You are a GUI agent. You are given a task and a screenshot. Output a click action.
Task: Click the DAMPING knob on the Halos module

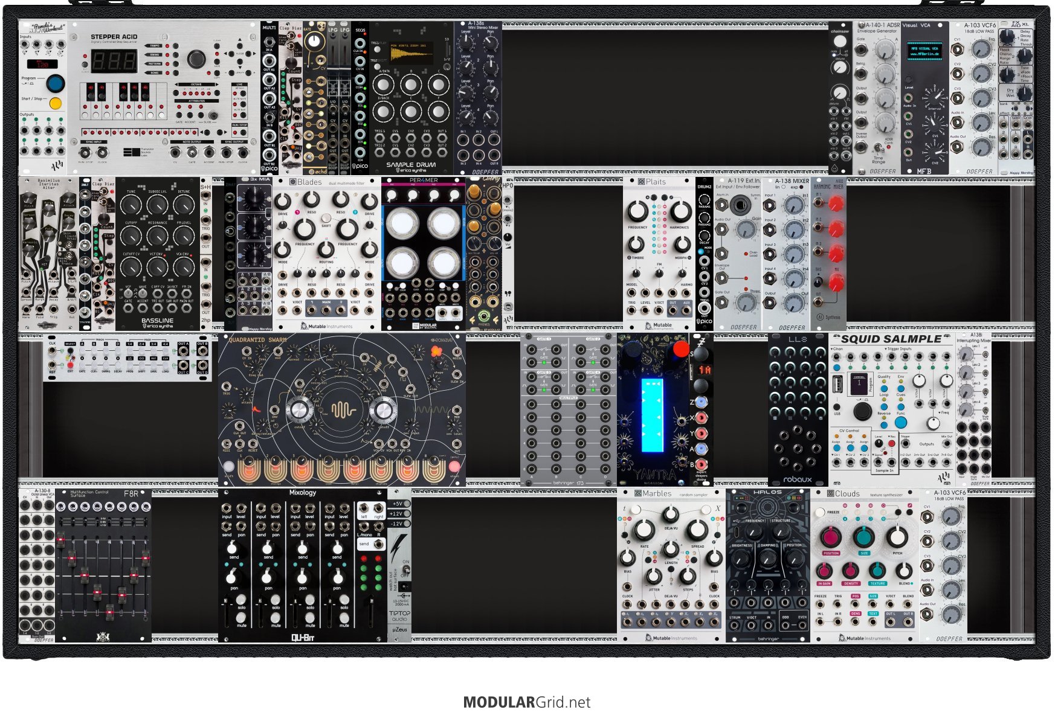click(768, 559)
